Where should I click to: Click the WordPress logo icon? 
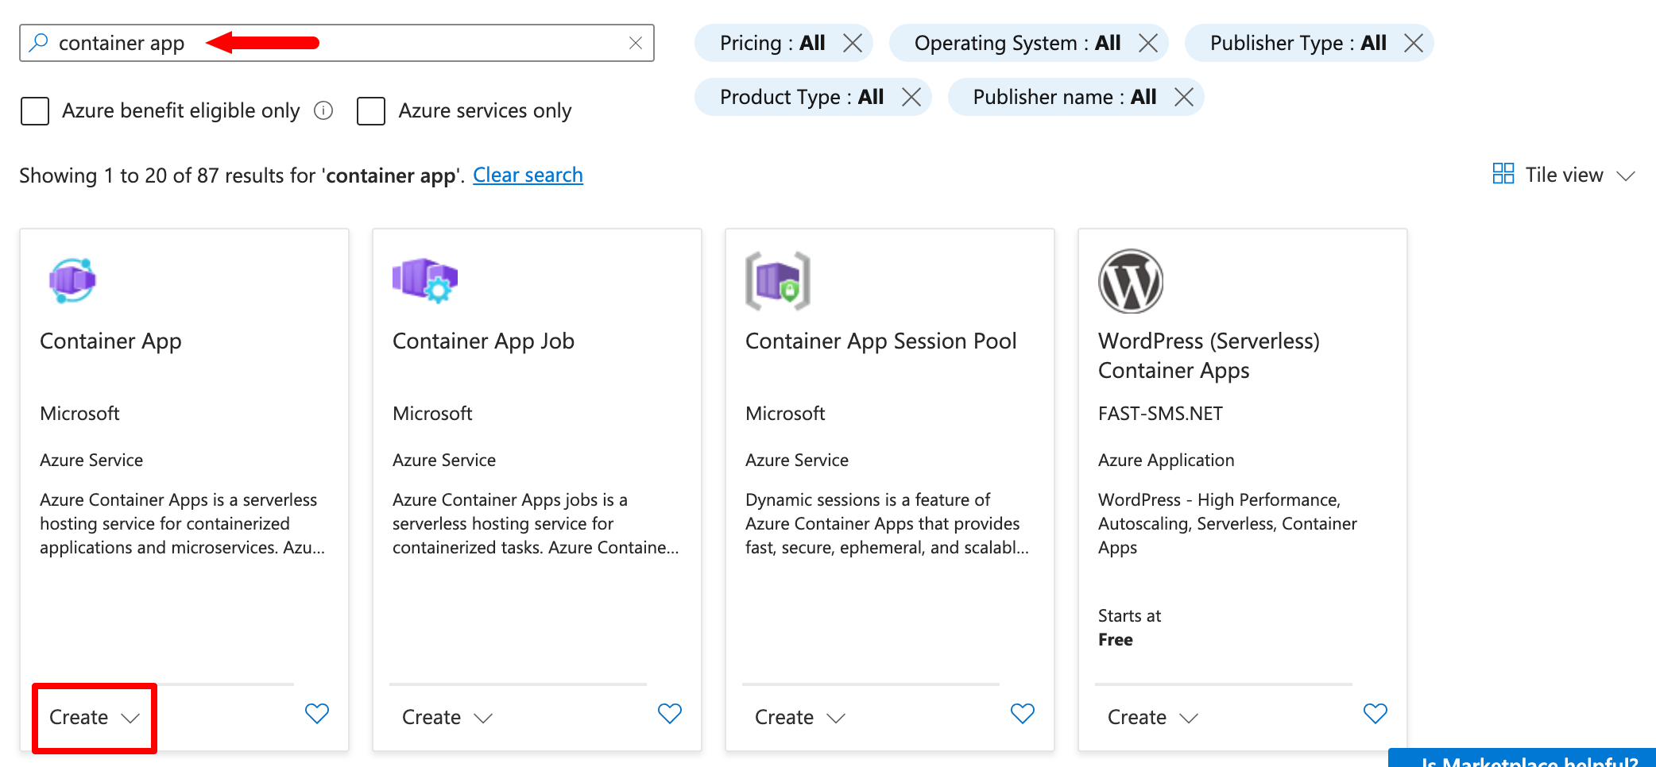click(x=1130, y=281)
